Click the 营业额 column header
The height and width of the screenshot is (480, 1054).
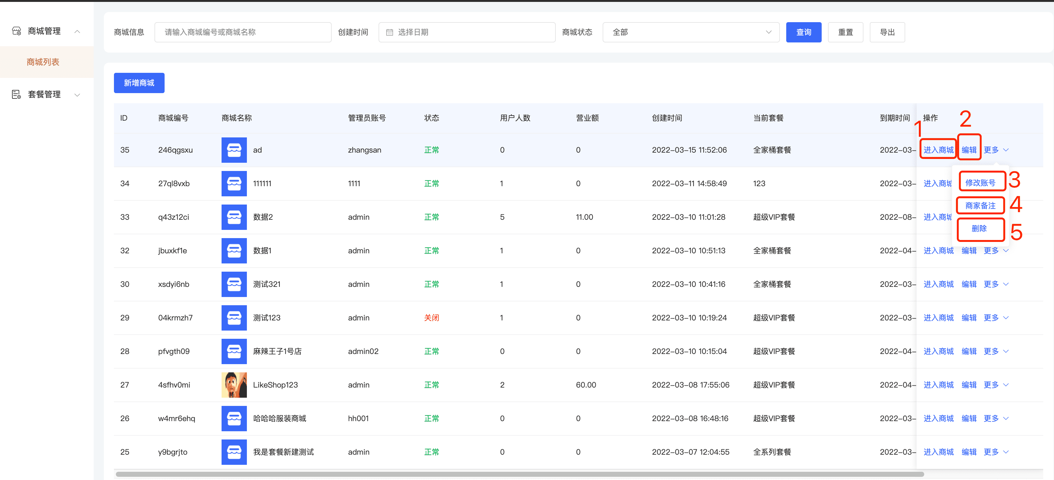587,118
